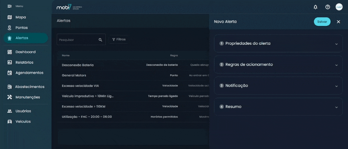The image size is (348, 149).
Task: Expand the Resumo section
Action: point(278,107)
